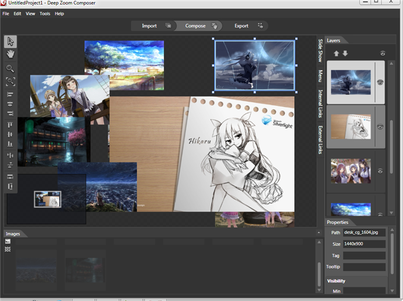
Task: Open the View menu
Action: [30, 13]
